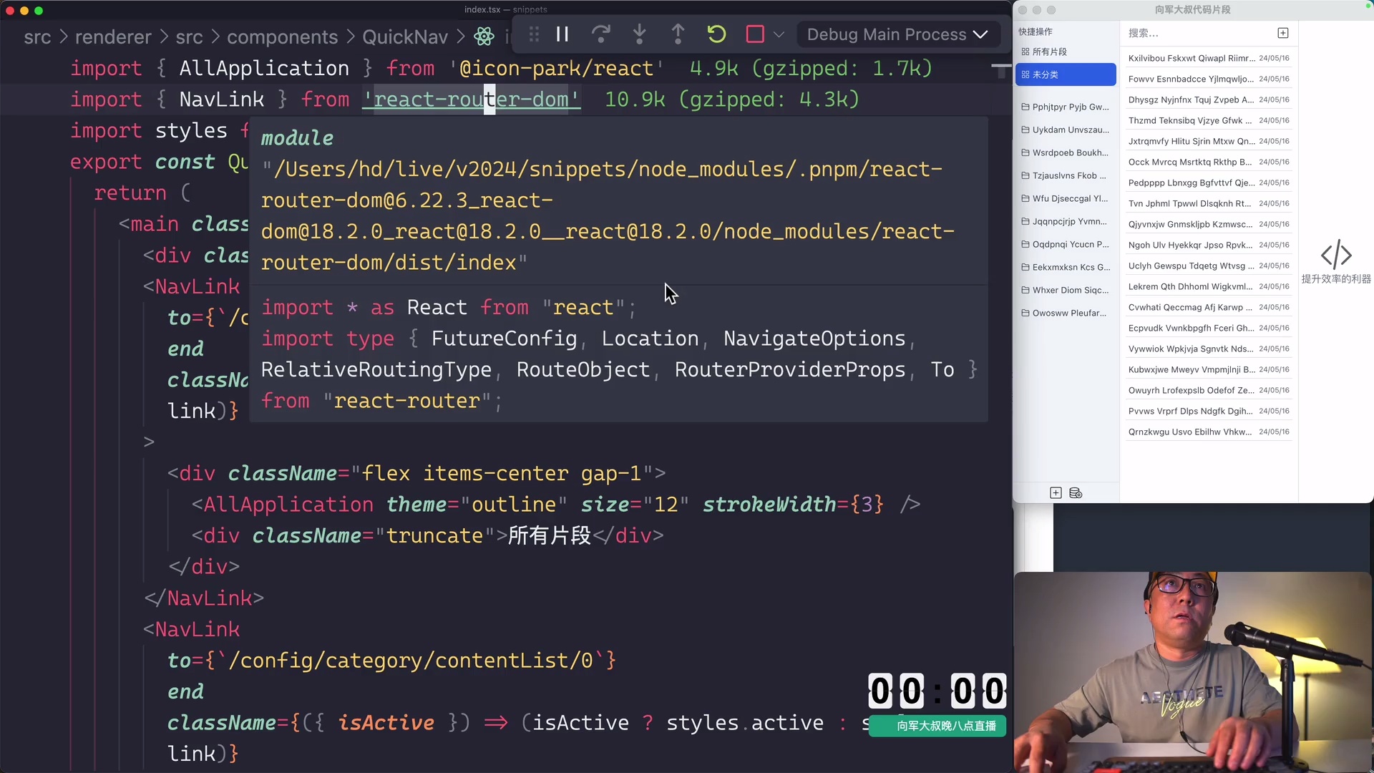Open the settings gear in the breadcrumb bar

pos(484,36)
